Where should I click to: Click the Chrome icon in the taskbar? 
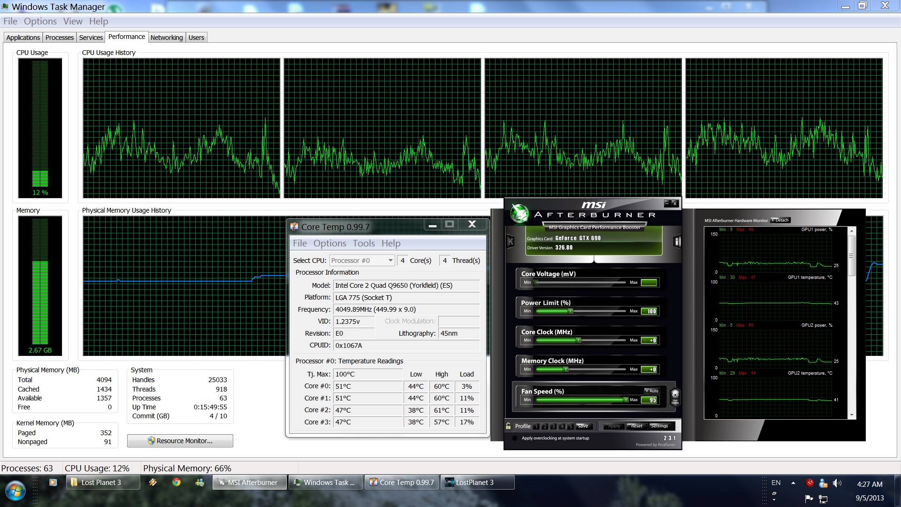click(176, 482)
